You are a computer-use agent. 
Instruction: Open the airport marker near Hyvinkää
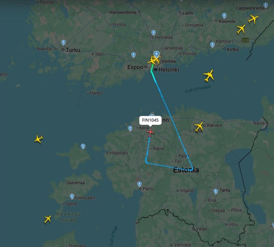coord(153,33)
